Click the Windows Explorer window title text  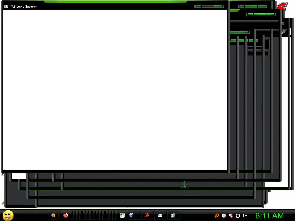pyautogui.click(x=24, y=7)
